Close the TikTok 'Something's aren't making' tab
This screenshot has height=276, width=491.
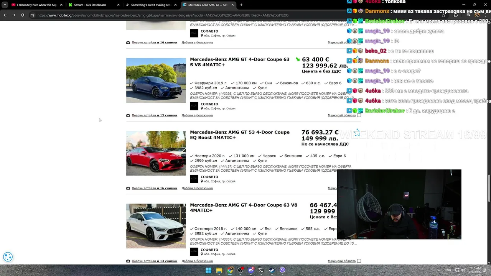click(176, 5)
